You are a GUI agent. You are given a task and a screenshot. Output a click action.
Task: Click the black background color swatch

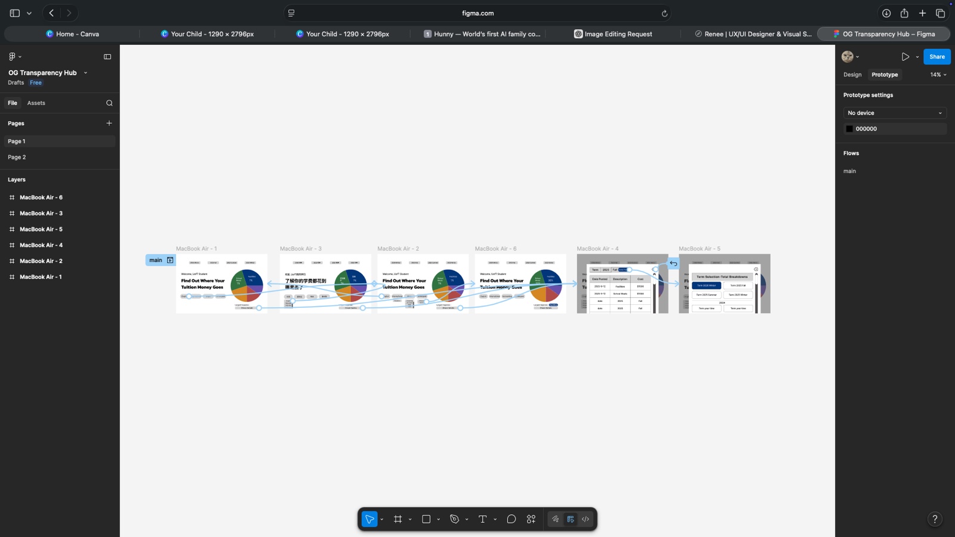point(849,129)
